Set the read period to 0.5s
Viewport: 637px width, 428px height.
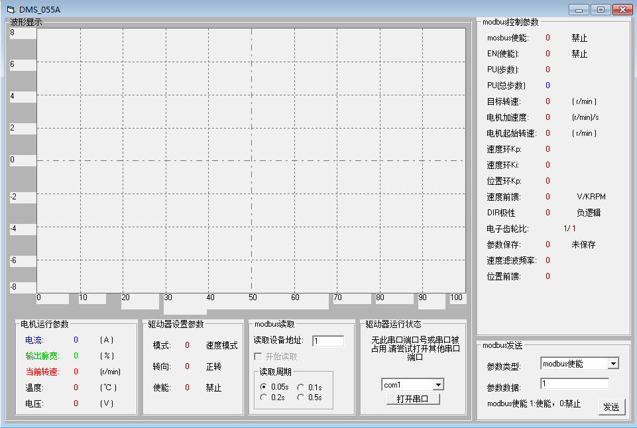click(301, 398)
